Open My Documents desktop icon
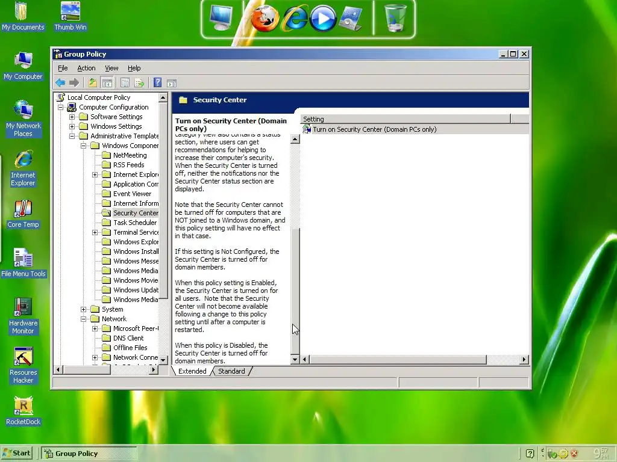Viewport: 617px width, 462px height. (x=23, y=16)
